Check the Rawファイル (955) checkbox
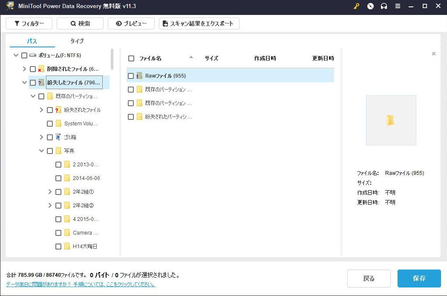Image resolution: width=447 pixels, height=296 pixels. click(x=131, y=75)
